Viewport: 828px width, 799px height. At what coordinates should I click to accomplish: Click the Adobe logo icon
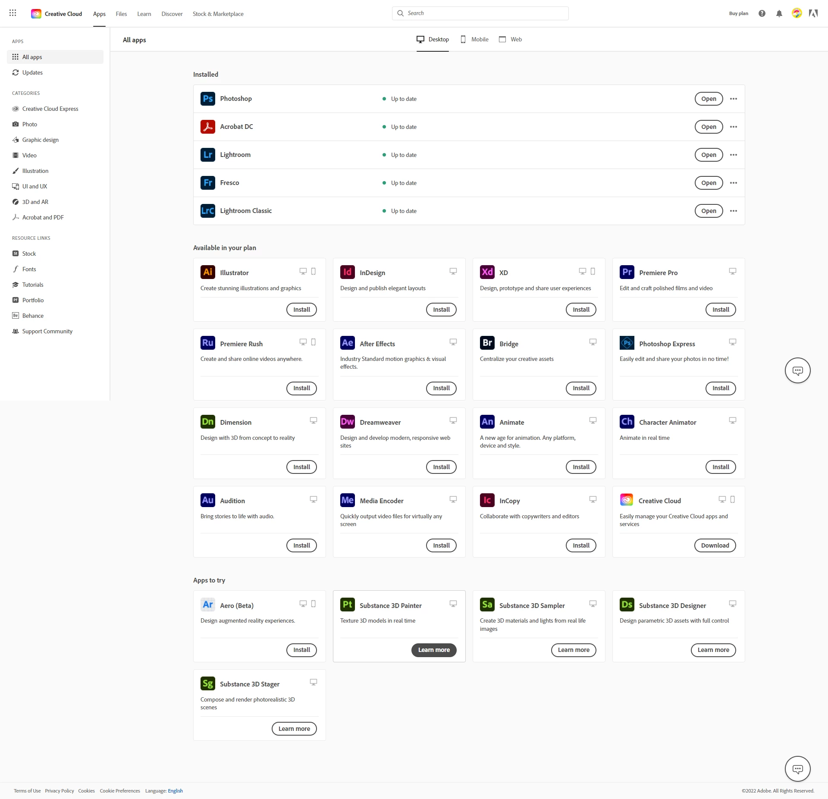coord(813,13)
